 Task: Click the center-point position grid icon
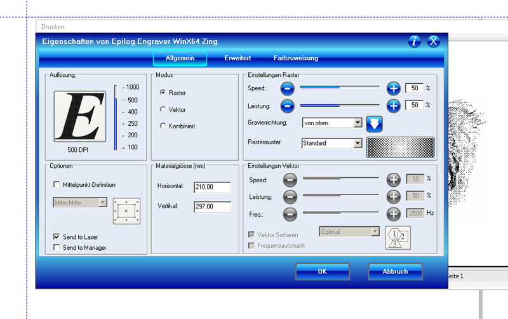click(x=126, y=210)
